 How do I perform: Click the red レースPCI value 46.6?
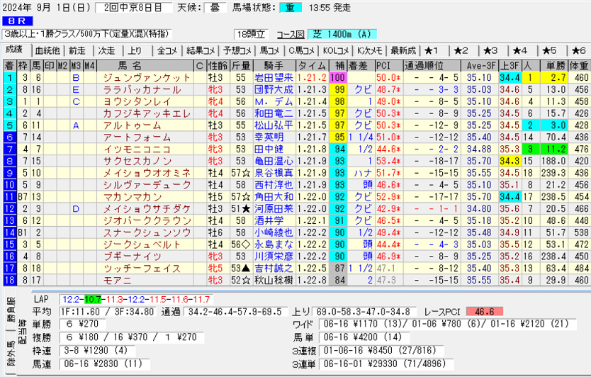(483, 310)
